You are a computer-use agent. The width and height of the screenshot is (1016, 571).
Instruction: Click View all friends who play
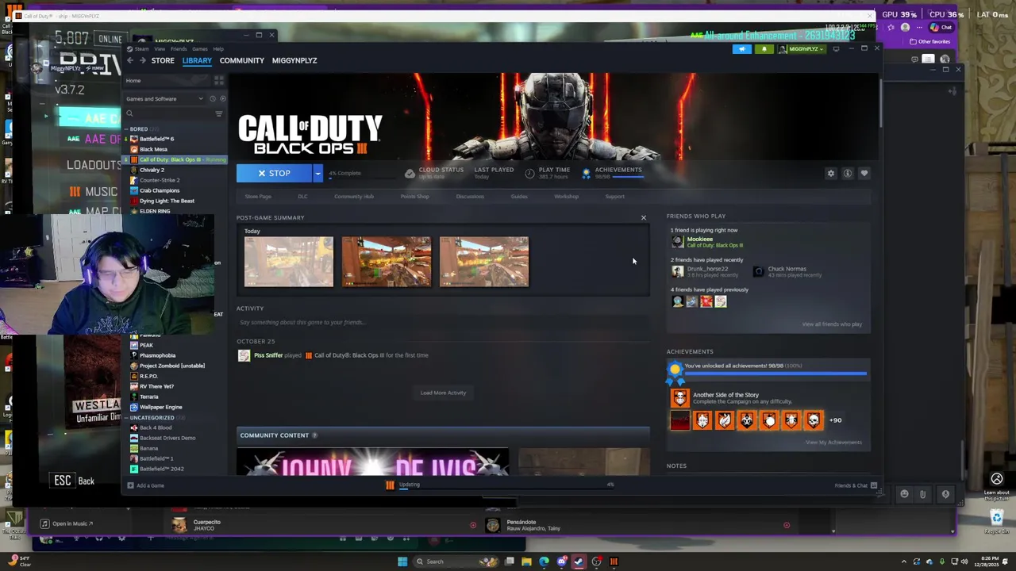click(832, 324)
